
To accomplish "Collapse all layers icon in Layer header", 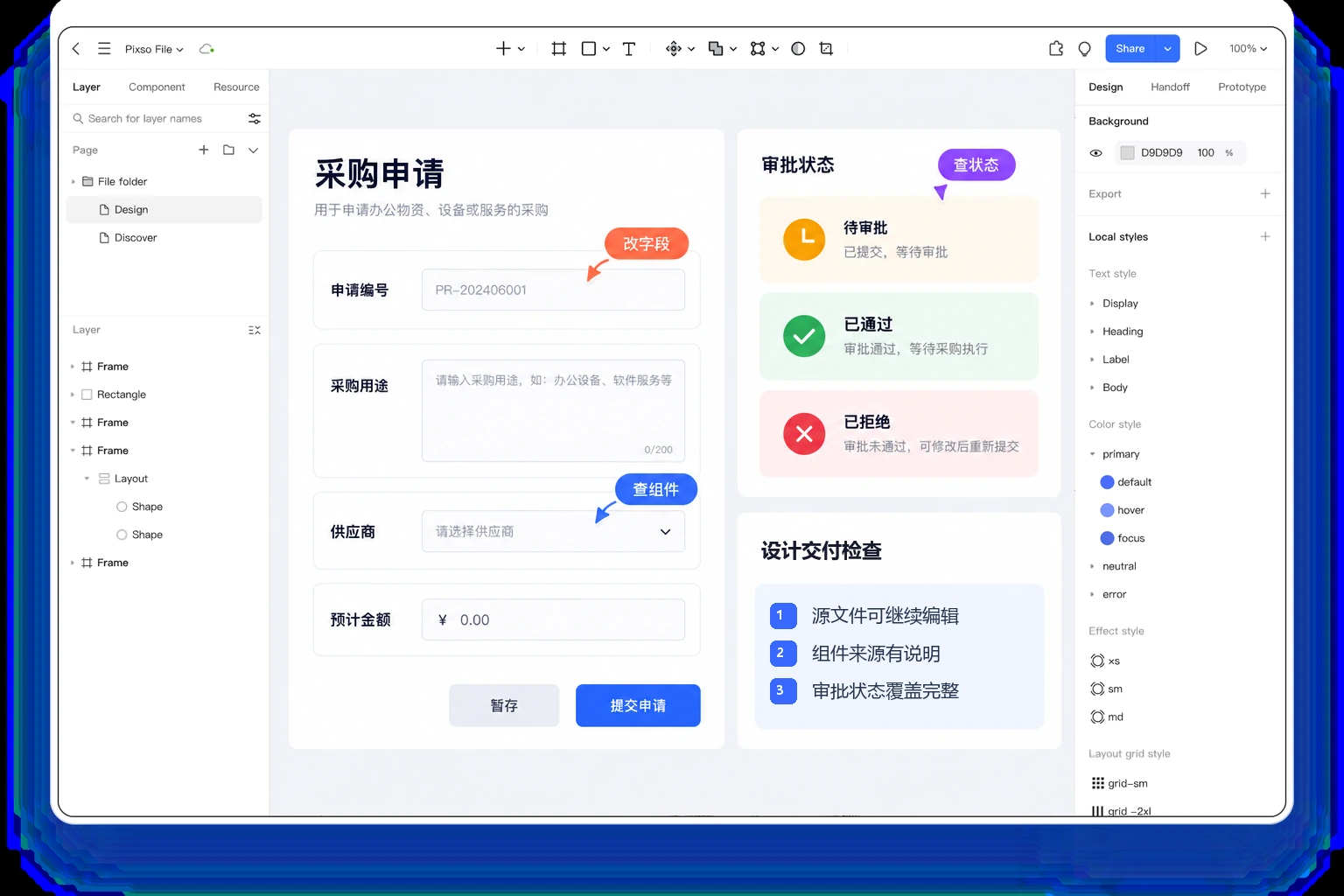I will (x=255, y=330).
